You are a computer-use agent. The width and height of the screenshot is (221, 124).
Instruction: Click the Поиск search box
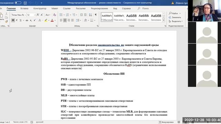pyautogui.click(x=143, y=8)
